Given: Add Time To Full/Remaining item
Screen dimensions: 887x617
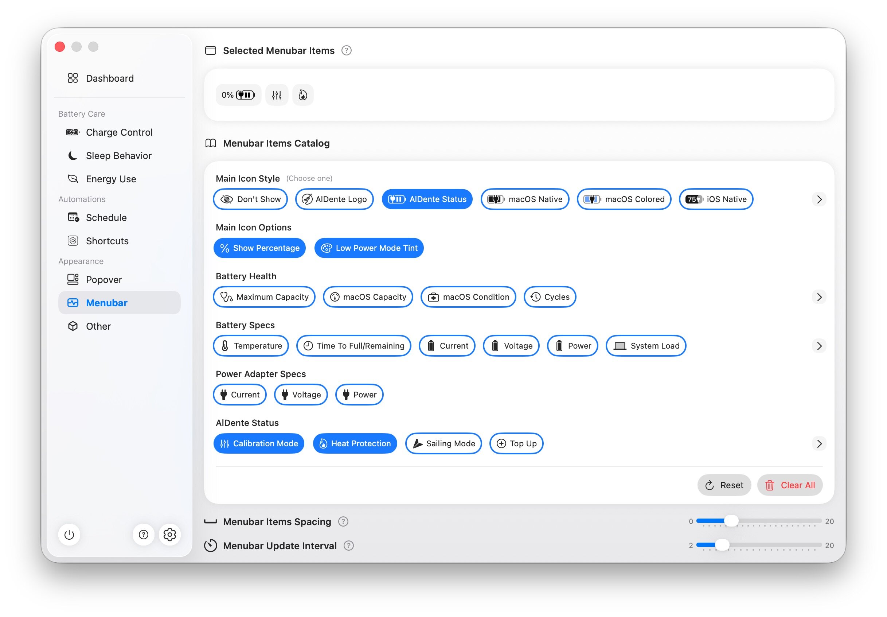Looking at the screenshot, I should 353,346.
